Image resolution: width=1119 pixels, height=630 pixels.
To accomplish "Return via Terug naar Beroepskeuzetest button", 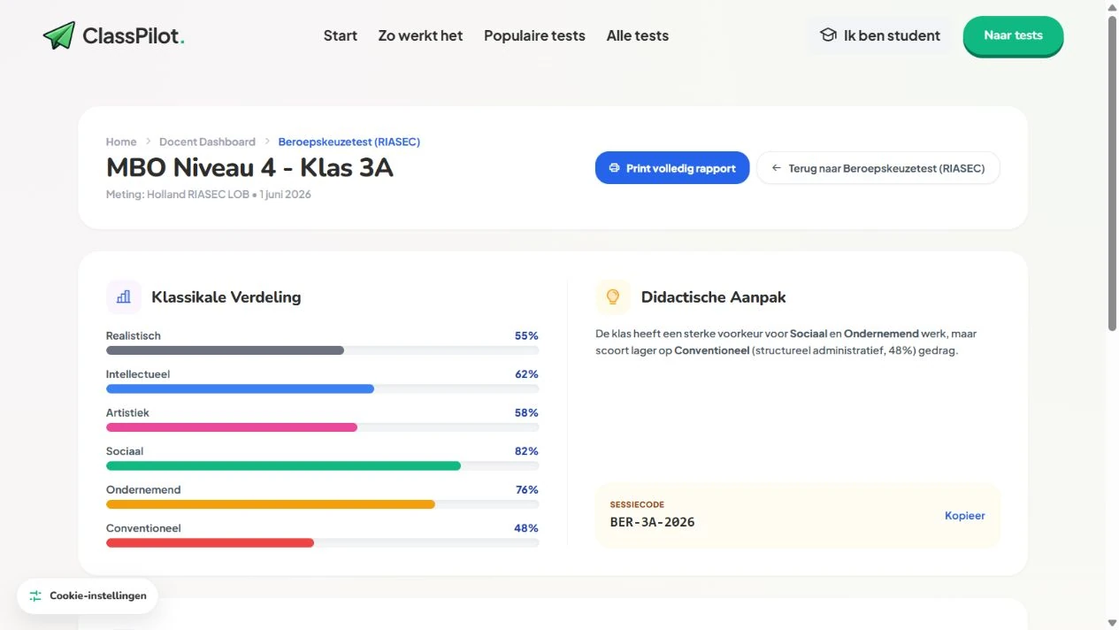I will point(878,168).
